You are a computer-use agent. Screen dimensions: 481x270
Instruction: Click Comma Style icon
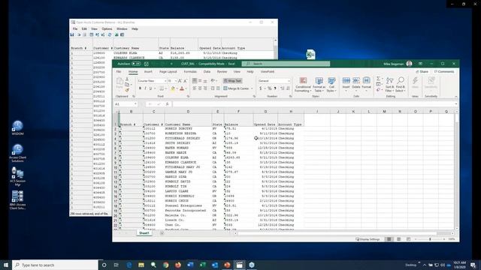coord(275,88)
